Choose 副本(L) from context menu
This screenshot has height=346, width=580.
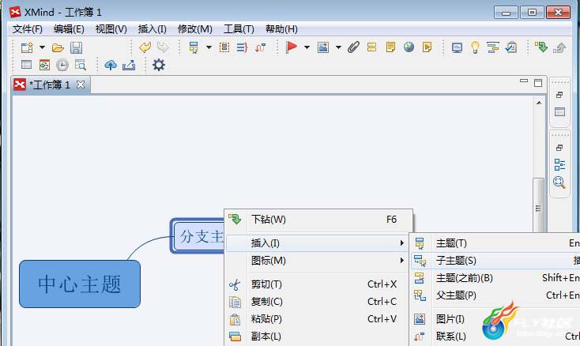pos(318,337)
